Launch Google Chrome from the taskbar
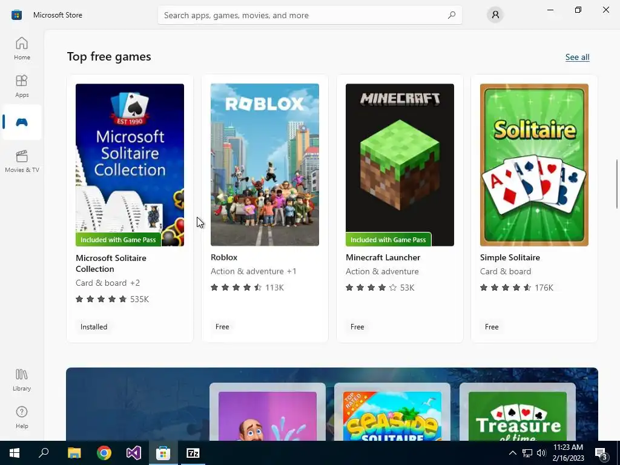 (104, 453)
